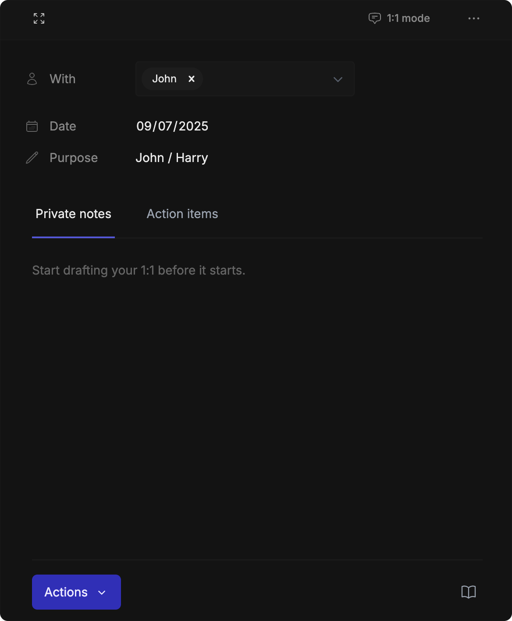Click the calendar icon beside Date
The width and height of the screenshot is (512, 621).
click(32, 126)
